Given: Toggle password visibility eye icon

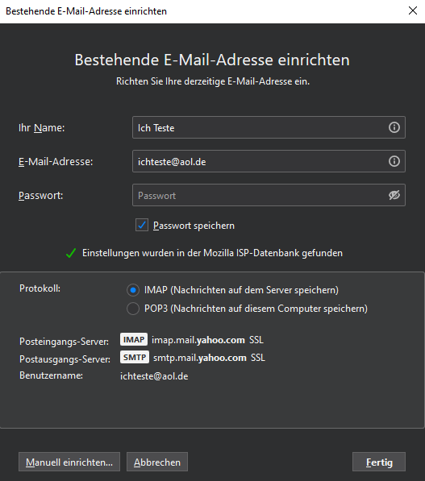Looking at the screenshot, I should pos(394,195).
